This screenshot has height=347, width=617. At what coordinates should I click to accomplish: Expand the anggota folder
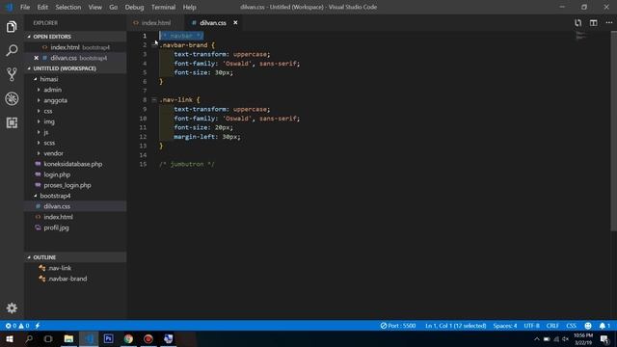click(39, 100)
